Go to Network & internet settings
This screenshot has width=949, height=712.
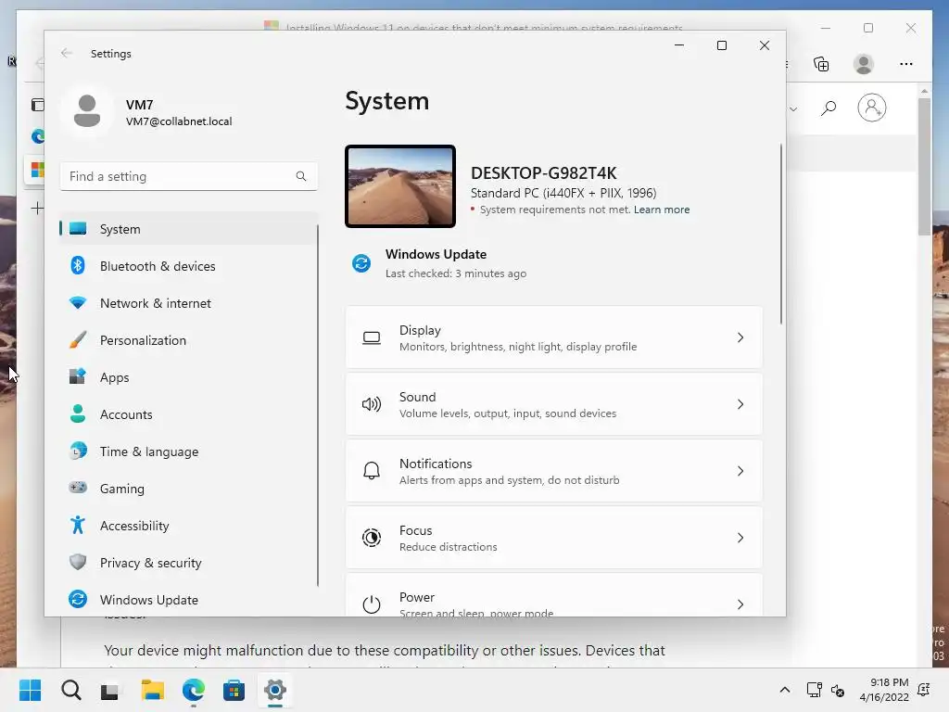pyautogui.click(x=188, y=303)
